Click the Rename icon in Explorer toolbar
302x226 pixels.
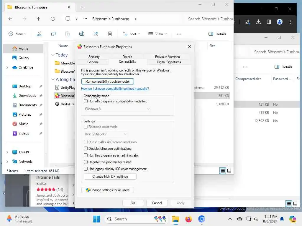click(x=82, y=34)
